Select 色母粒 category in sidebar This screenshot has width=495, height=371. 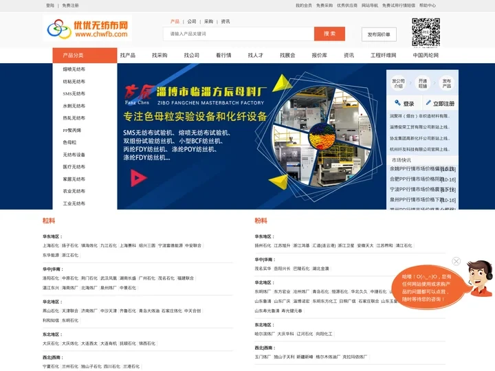tap(69, 142)
